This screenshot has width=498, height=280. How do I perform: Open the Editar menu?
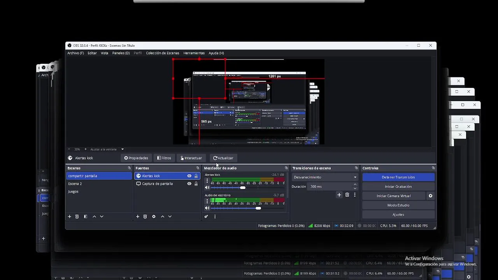[x=92, y=53]
